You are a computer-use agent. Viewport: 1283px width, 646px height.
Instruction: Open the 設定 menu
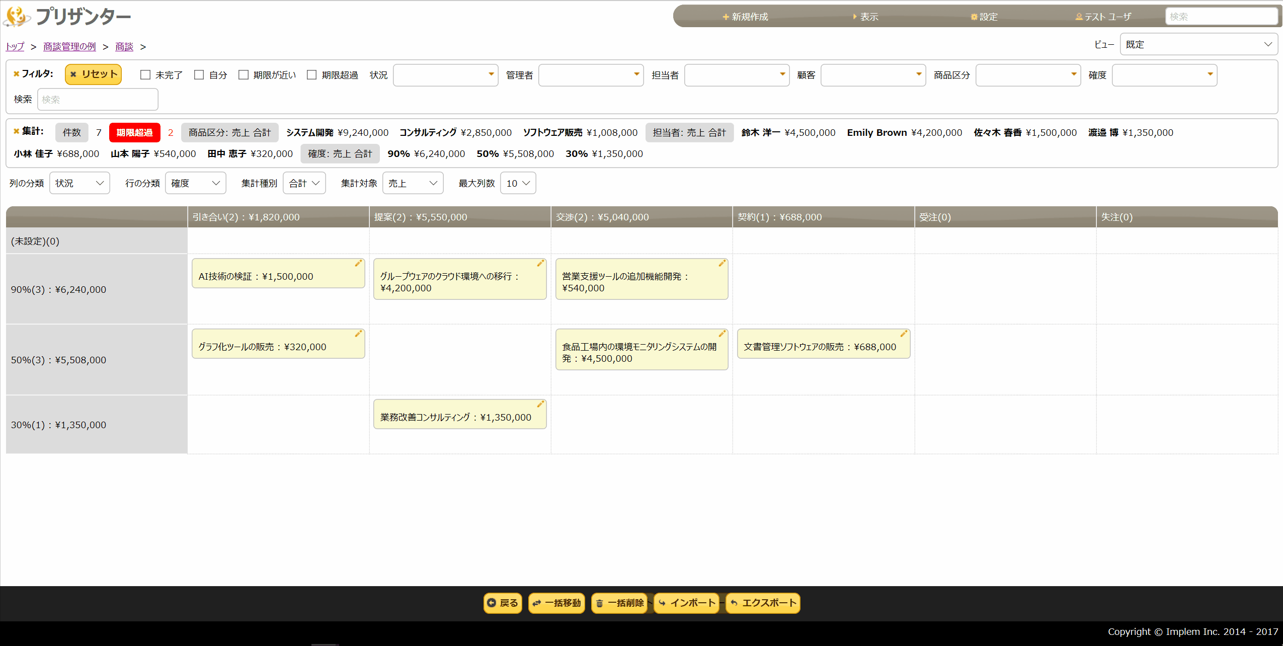[984, 17]
